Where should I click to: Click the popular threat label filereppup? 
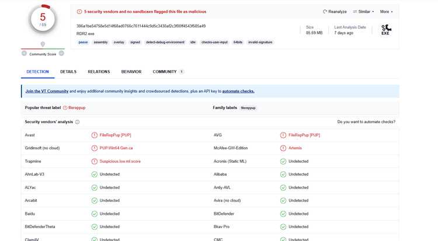click(x=77, y=108)
